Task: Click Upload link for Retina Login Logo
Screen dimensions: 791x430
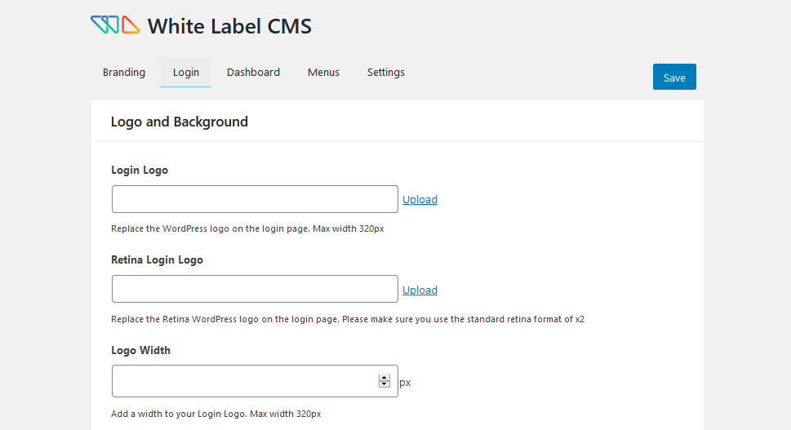Action: (420, 290)
